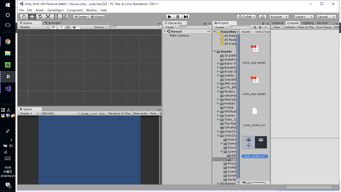Mute scene audio in Scene toolbar

pos(67,27)
